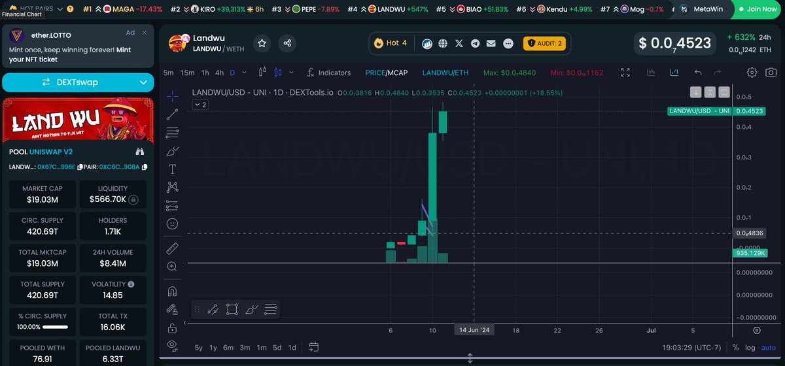Enter fullscreen chart mode
The image size is (785, 366).
[x=625, y=73]
